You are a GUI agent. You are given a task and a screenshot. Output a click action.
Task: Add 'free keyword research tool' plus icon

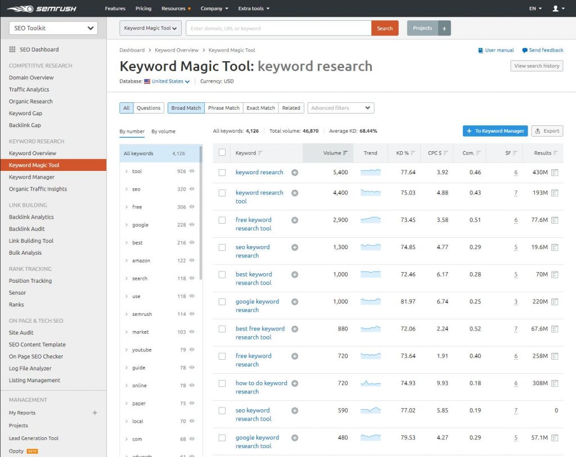click(295, 220)
